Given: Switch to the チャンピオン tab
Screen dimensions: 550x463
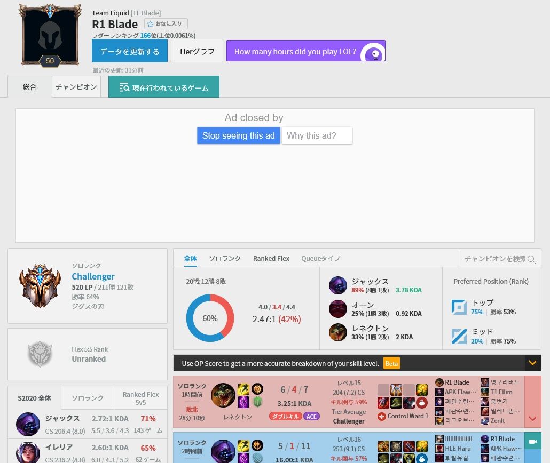Looking at the screenshot, I should click(x=76, y=87).
